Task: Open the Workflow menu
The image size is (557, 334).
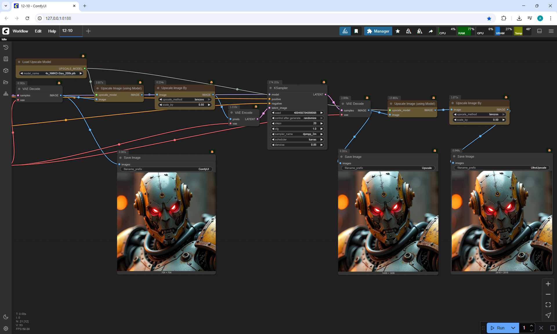Action: pyautogui.click(x=20, y=31)
